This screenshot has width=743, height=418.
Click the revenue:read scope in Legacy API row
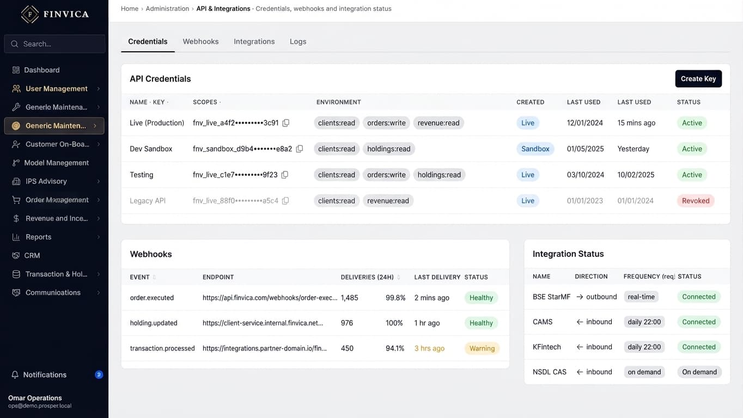[388, 201]
